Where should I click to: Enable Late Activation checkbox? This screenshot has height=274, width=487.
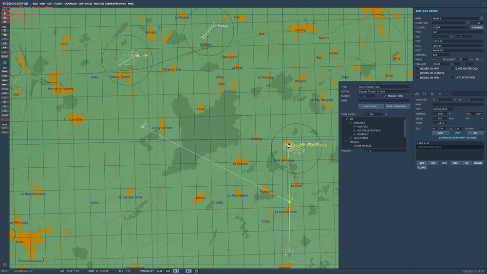click(x=452, y=78)
